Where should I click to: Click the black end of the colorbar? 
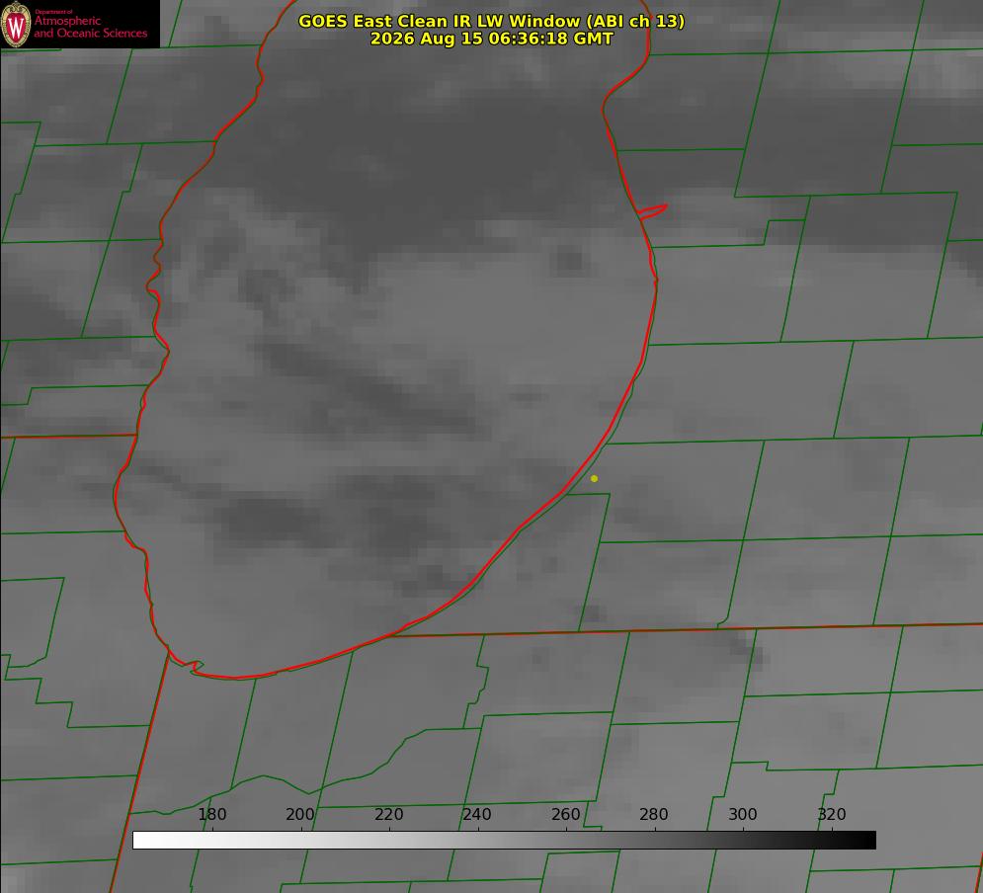click(863, 840)
